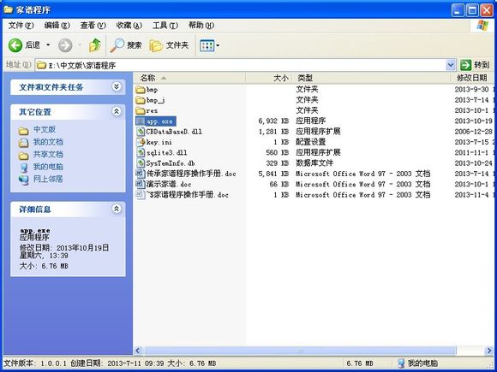Select the SysTemInfo.db database file
497x372 pixels.
pyautogui.click(x=165, y=163)
